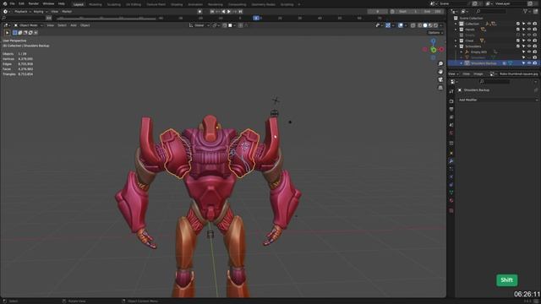Viewport: 541px width, 304px height.
Task: Click the outliner filter funnel icon
Action: pos(526,11)
